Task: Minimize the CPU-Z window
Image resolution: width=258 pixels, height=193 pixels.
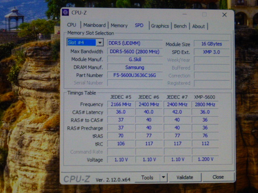Action: tap(185, 14)
